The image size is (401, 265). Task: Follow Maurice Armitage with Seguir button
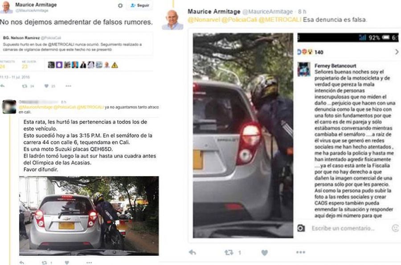point(139,5)
